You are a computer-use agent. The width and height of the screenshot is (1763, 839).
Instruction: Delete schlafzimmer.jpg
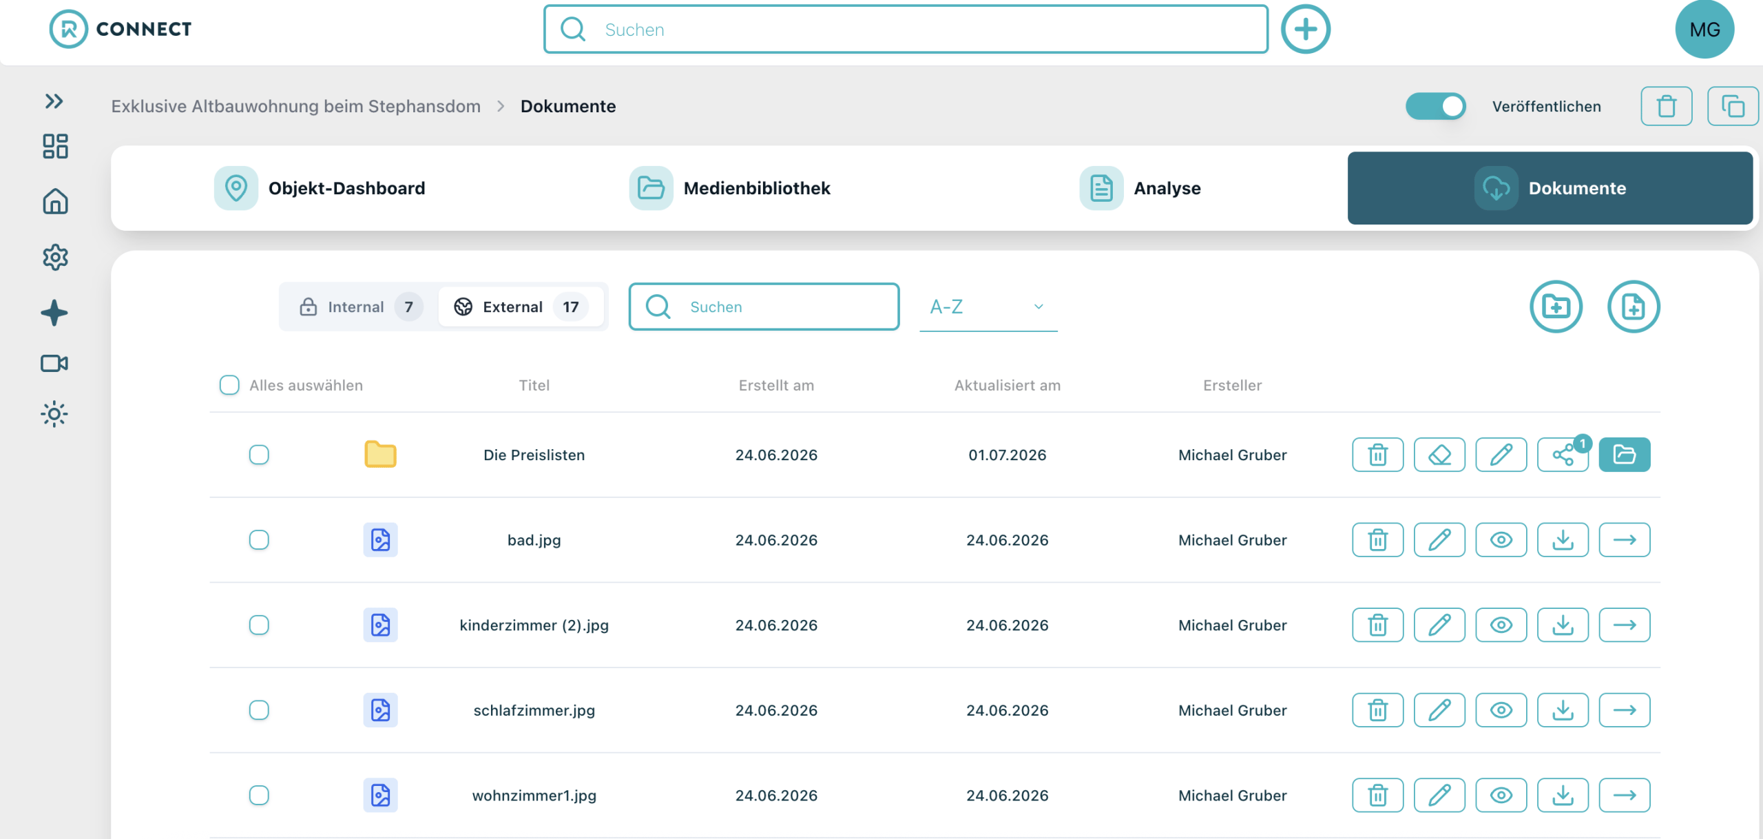[1377, 710]
